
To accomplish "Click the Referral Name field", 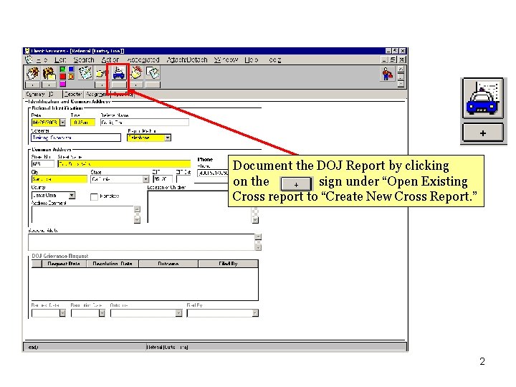I will (145, 123).
